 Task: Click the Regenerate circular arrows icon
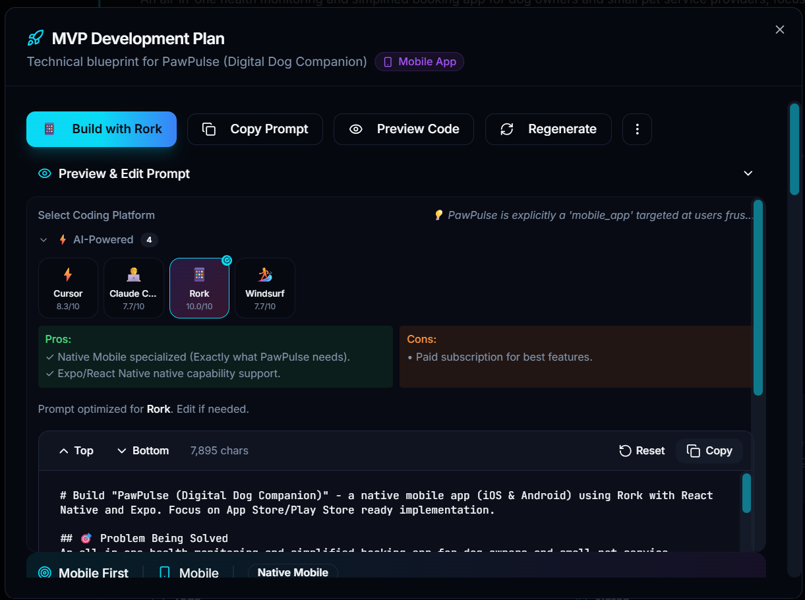pyautogui.click(x=507, y=129)
